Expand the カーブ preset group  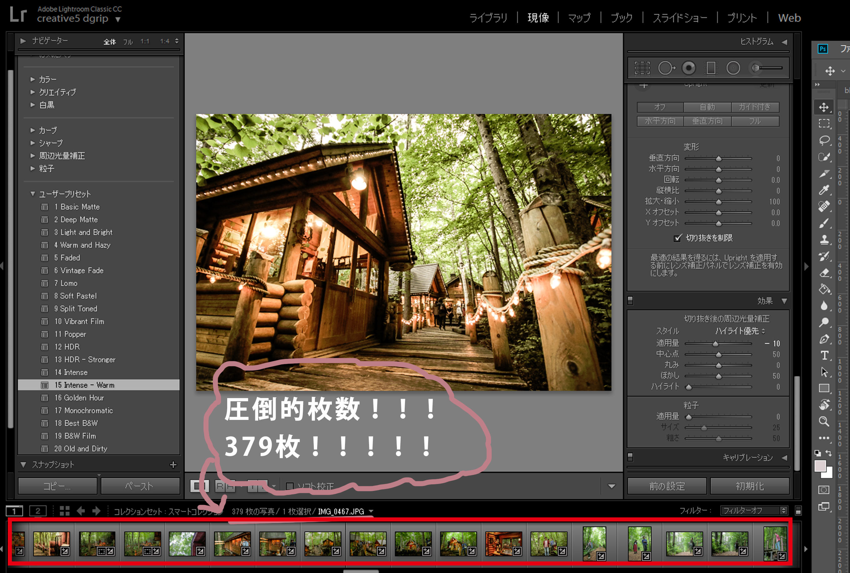(x=32, y=130)
